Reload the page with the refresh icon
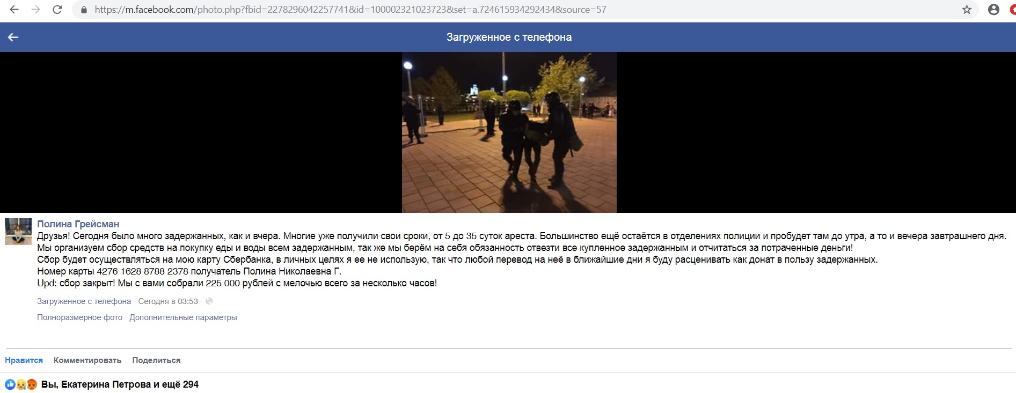This screenshot has height=393, width=1016. pyautogui.click(x=57, y=10)
